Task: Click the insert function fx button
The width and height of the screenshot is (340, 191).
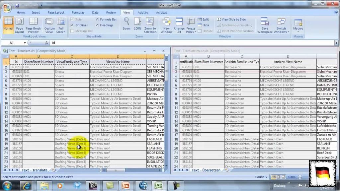Action: (x=46, y=43)
